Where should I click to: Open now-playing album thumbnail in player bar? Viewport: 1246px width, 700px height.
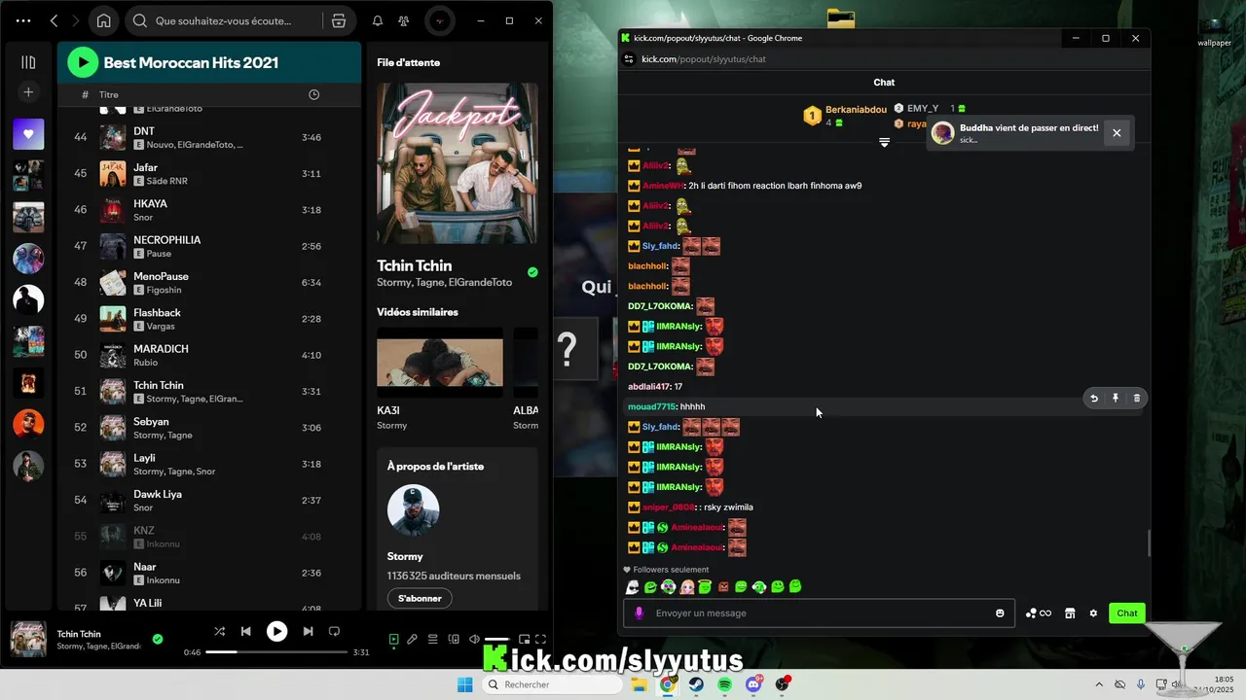click(x=28, y=639)
